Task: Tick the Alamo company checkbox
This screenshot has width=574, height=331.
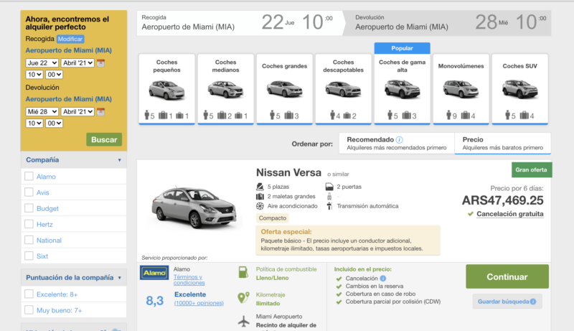Action: pyautogui.click(x=29, y=177)
